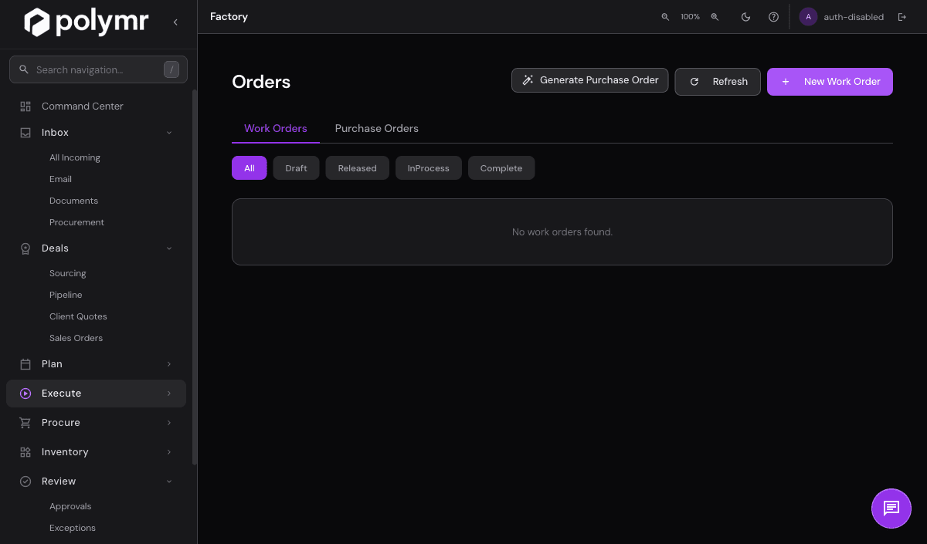
Task: Open Procurement under Inbox
Action: pyautogui.click(x=76, y=222)
